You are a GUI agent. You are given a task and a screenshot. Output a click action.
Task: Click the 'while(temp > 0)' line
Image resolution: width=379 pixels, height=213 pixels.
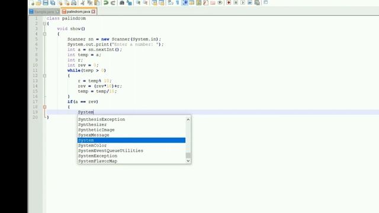pyautogui.click(x=87, y=70)
